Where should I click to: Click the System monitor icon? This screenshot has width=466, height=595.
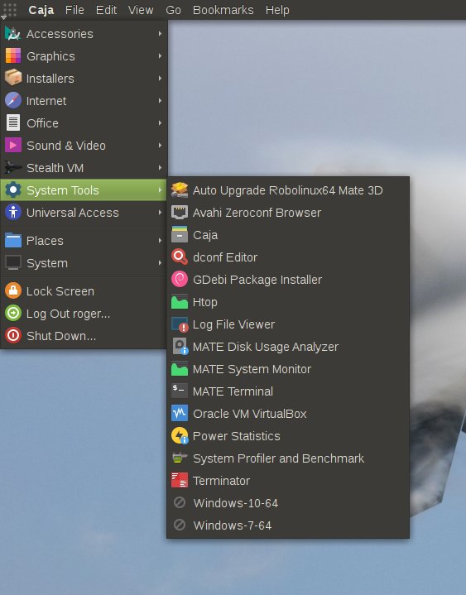coord(13,262)
